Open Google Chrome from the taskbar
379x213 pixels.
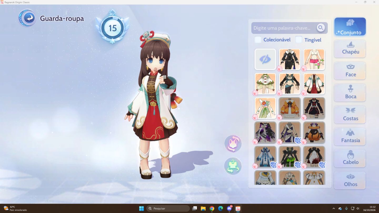(x=212, y=208)
